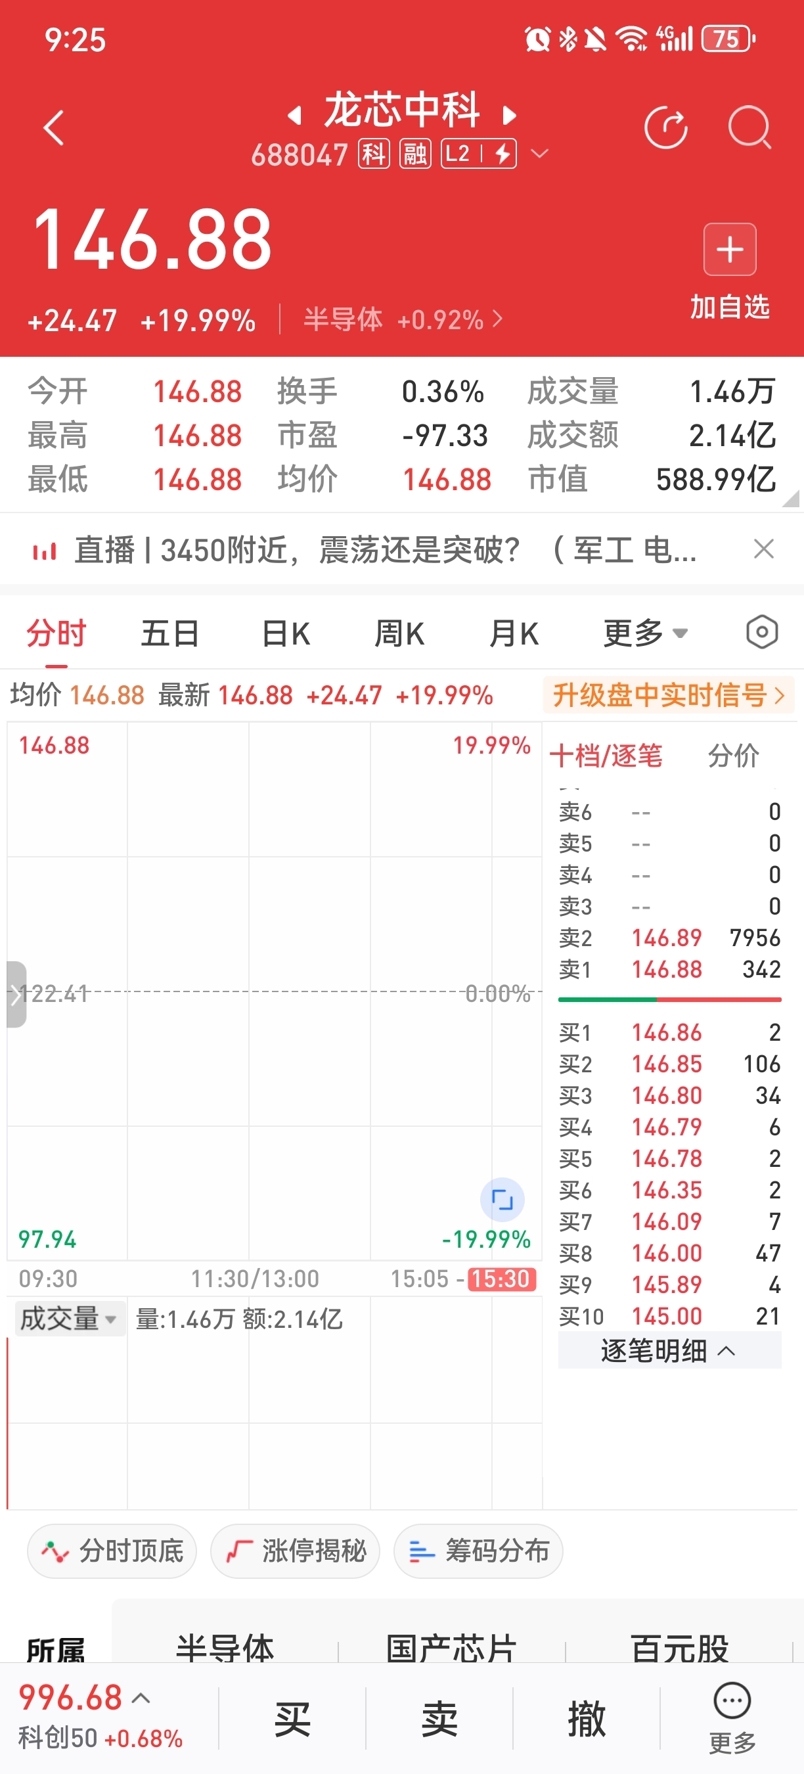The height and width of the screenshot is (1774, 804).
Task: Tap 卖1 price 146.88 row
Action: point(669,970)
